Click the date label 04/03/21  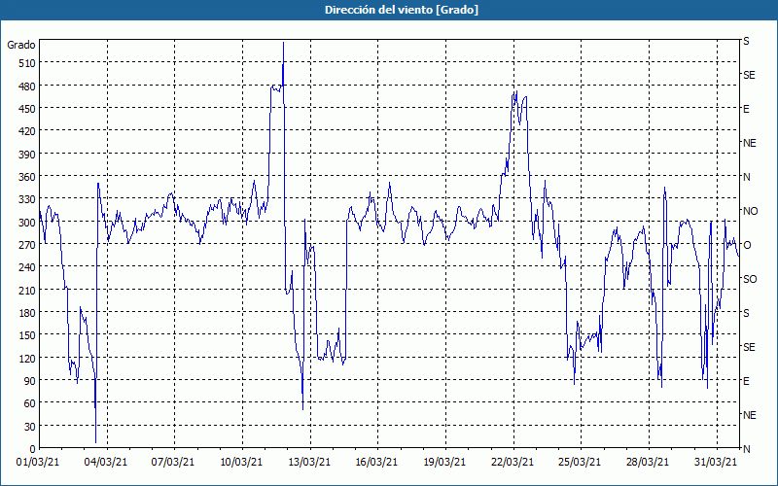106,463
